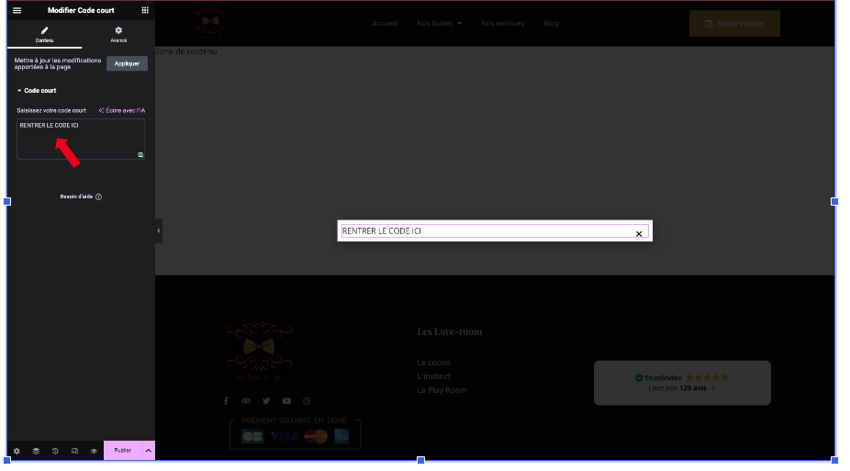
Task: Click the YouTube icon in footer
Action: [286, 401]
